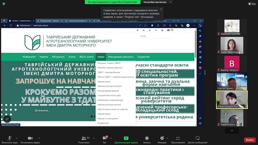258x145 pixels.
Task: Open the Університет menu
Action: (29, 57)
